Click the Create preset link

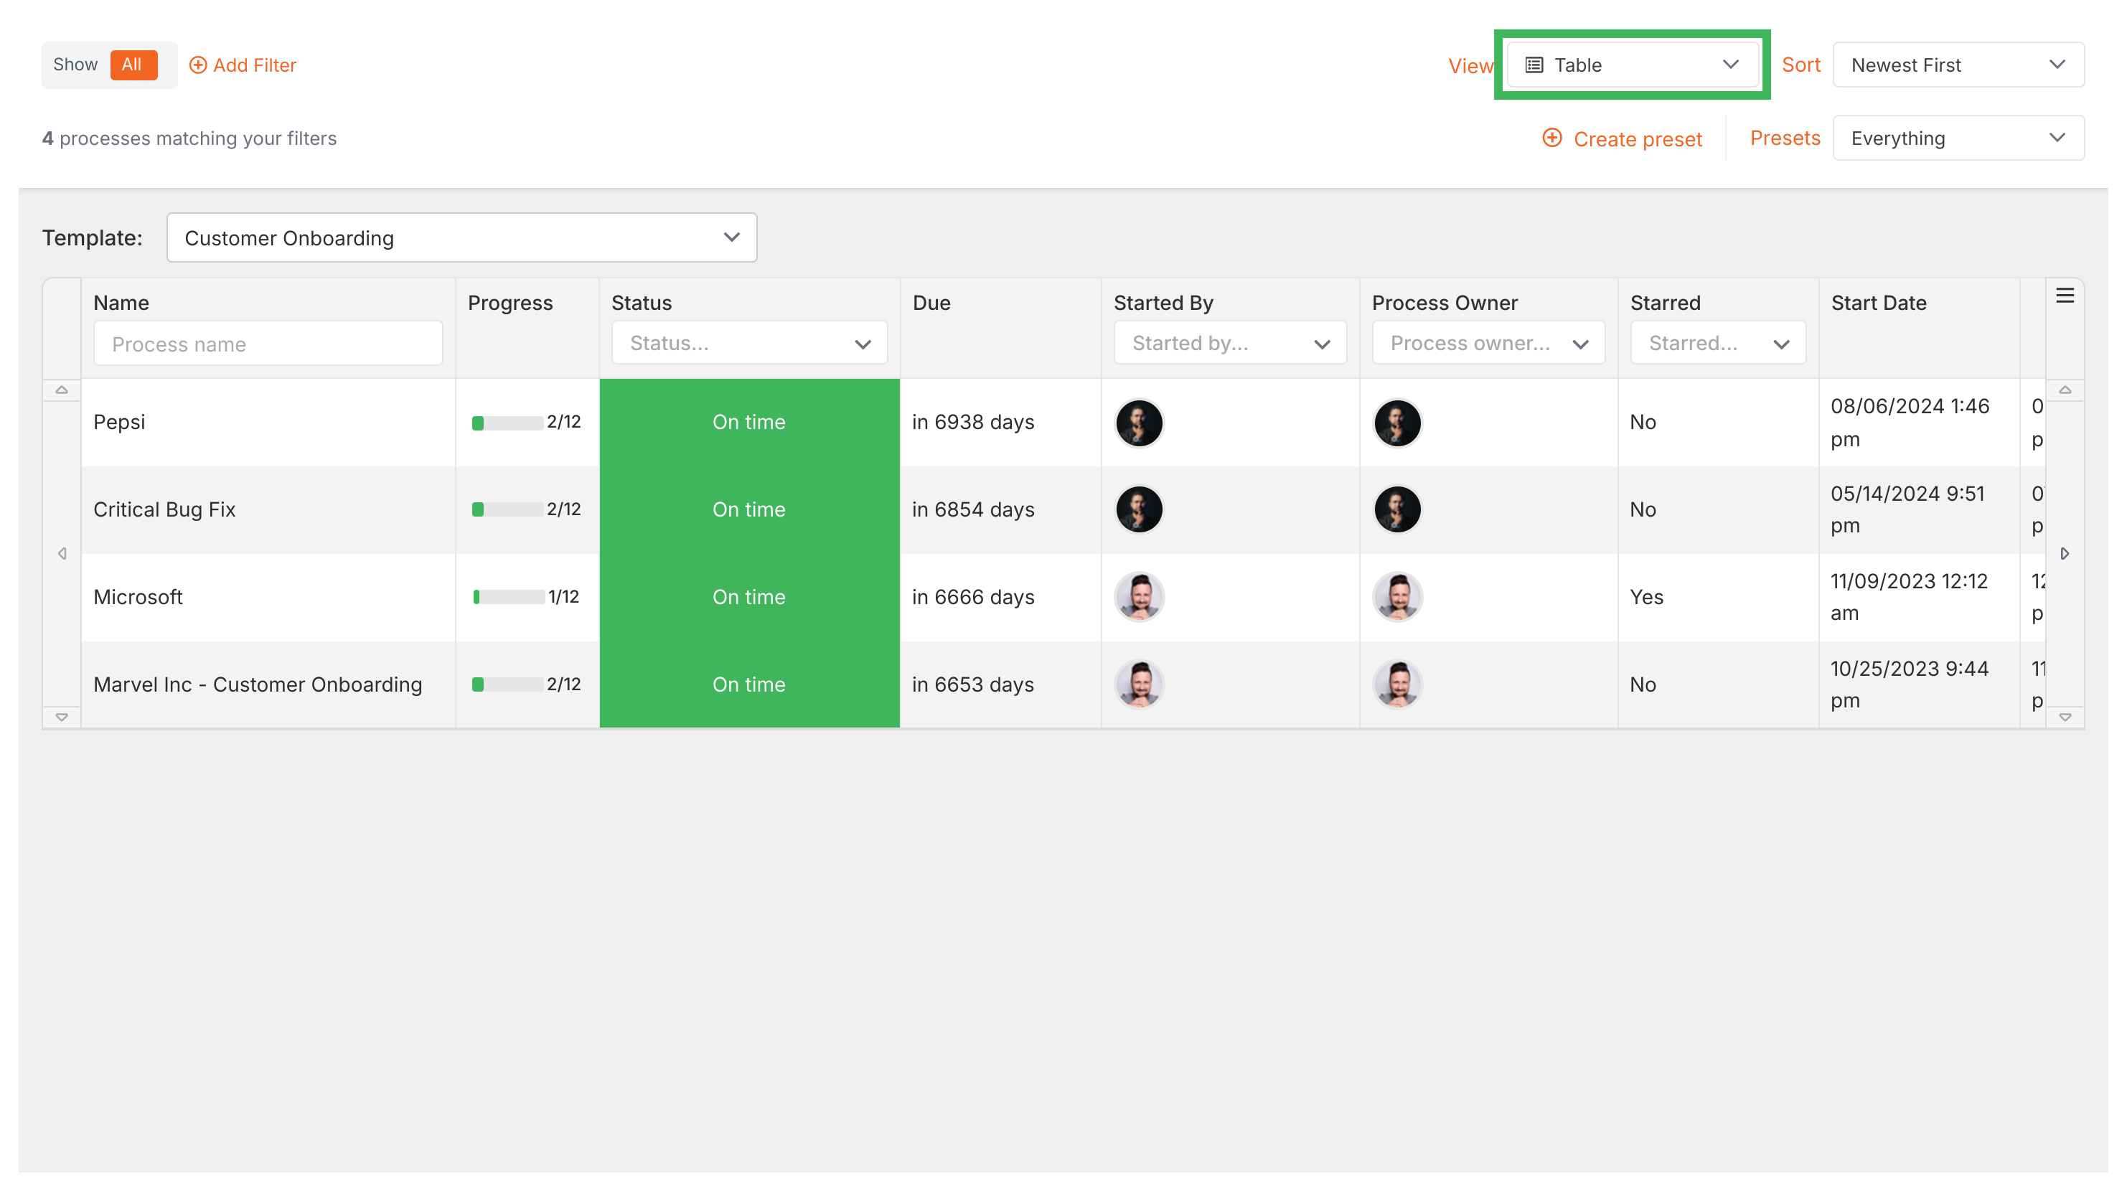pos(1637,138)
